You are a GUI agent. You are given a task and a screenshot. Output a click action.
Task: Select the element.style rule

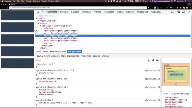(45, 64)
